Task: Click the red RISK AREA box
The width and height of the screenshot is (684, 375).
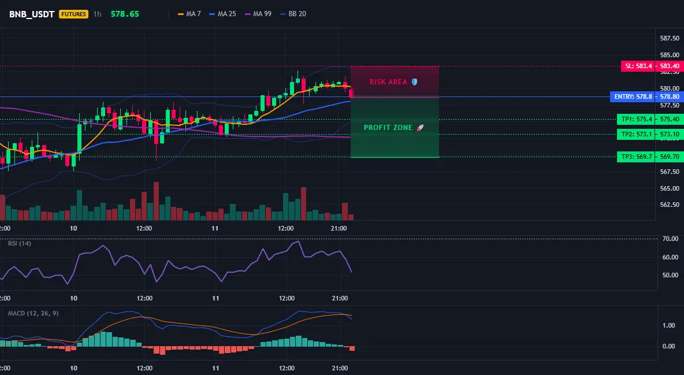Action: [395, 81]
